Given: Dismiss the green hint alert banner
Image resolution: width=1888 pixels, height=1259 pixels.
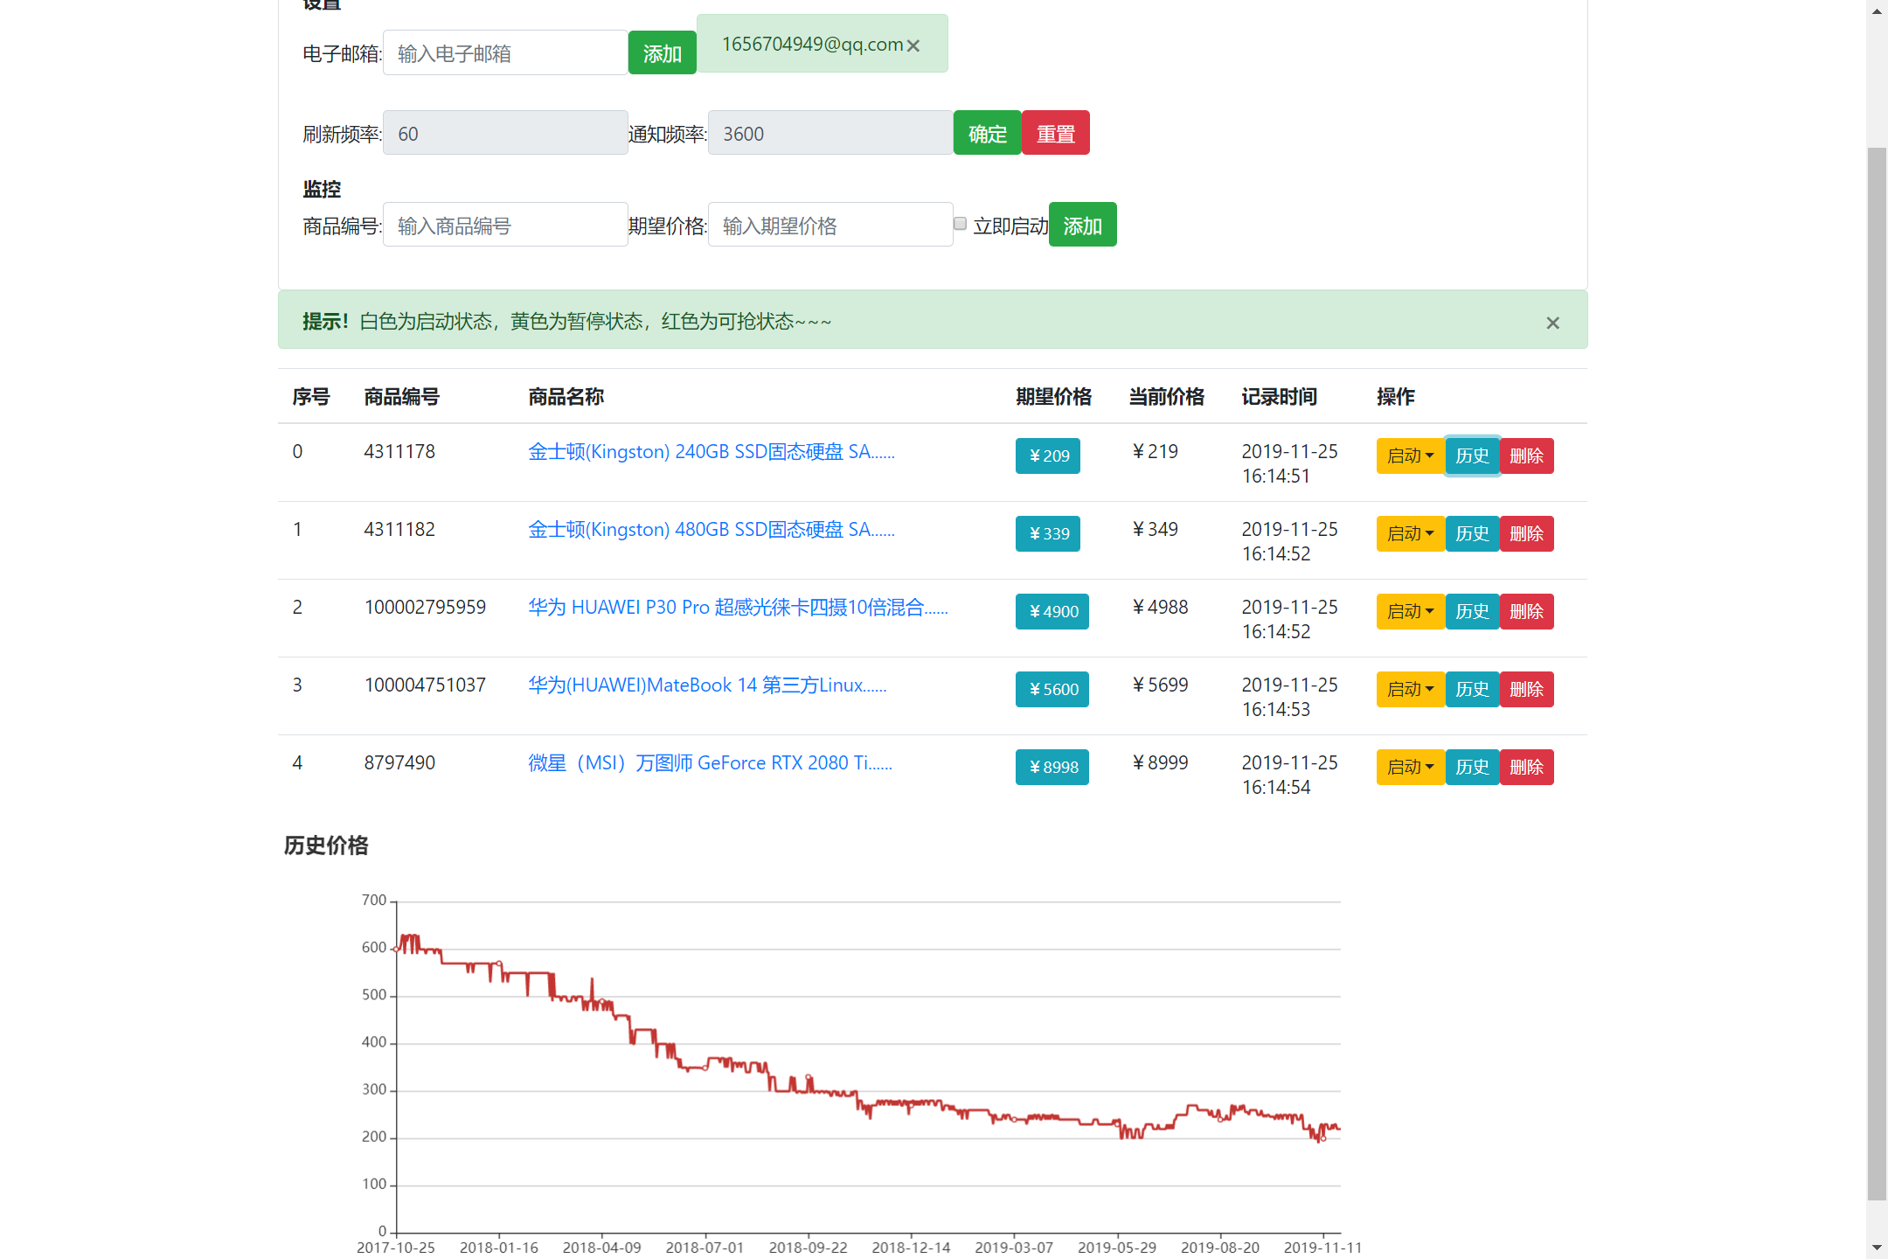Looking at the screenshot, I should 1552,323.
